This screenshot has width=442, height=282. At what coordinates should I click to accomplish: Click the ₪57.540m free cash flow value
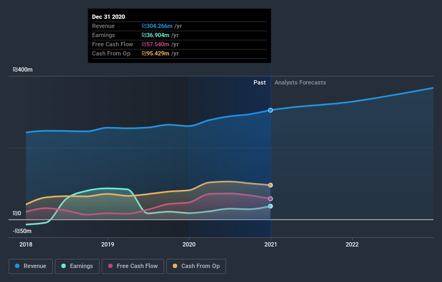click(x=156, y=45)
